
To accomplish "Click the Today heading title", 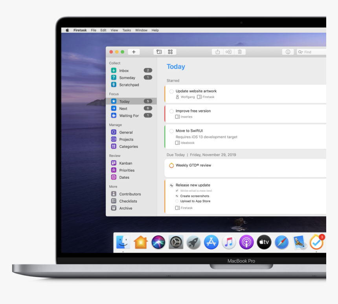I will point(176,67).
